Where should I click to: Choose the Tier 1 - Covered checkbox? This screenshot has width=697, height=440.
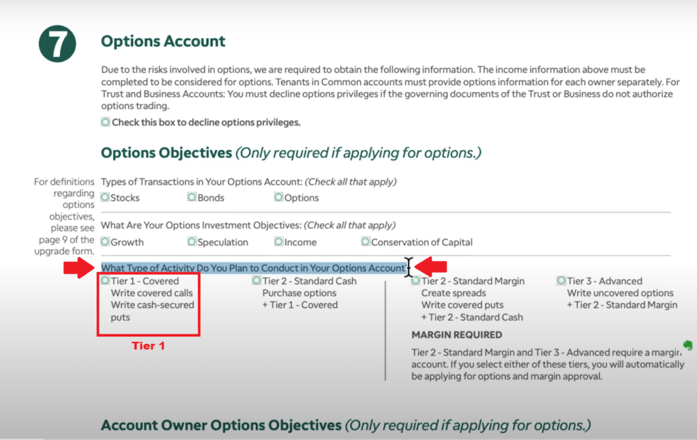[x=106, y=281]
